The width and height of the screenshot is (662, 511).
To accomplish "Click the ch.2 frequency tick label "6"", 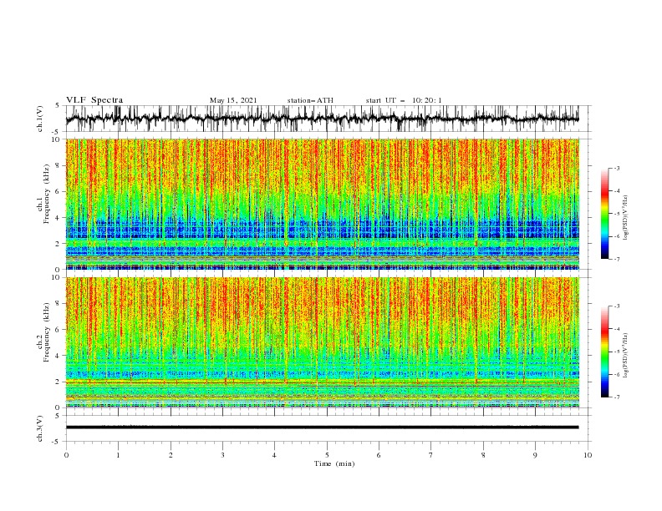I will 59,330.
